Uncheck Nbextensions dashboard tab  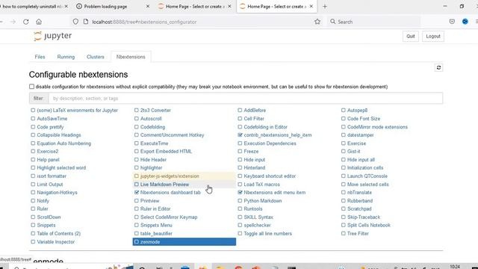pos(137,193)
